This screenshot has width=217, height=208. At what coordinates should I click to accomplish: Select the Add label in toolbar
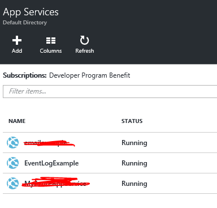[x=17, y=51]
